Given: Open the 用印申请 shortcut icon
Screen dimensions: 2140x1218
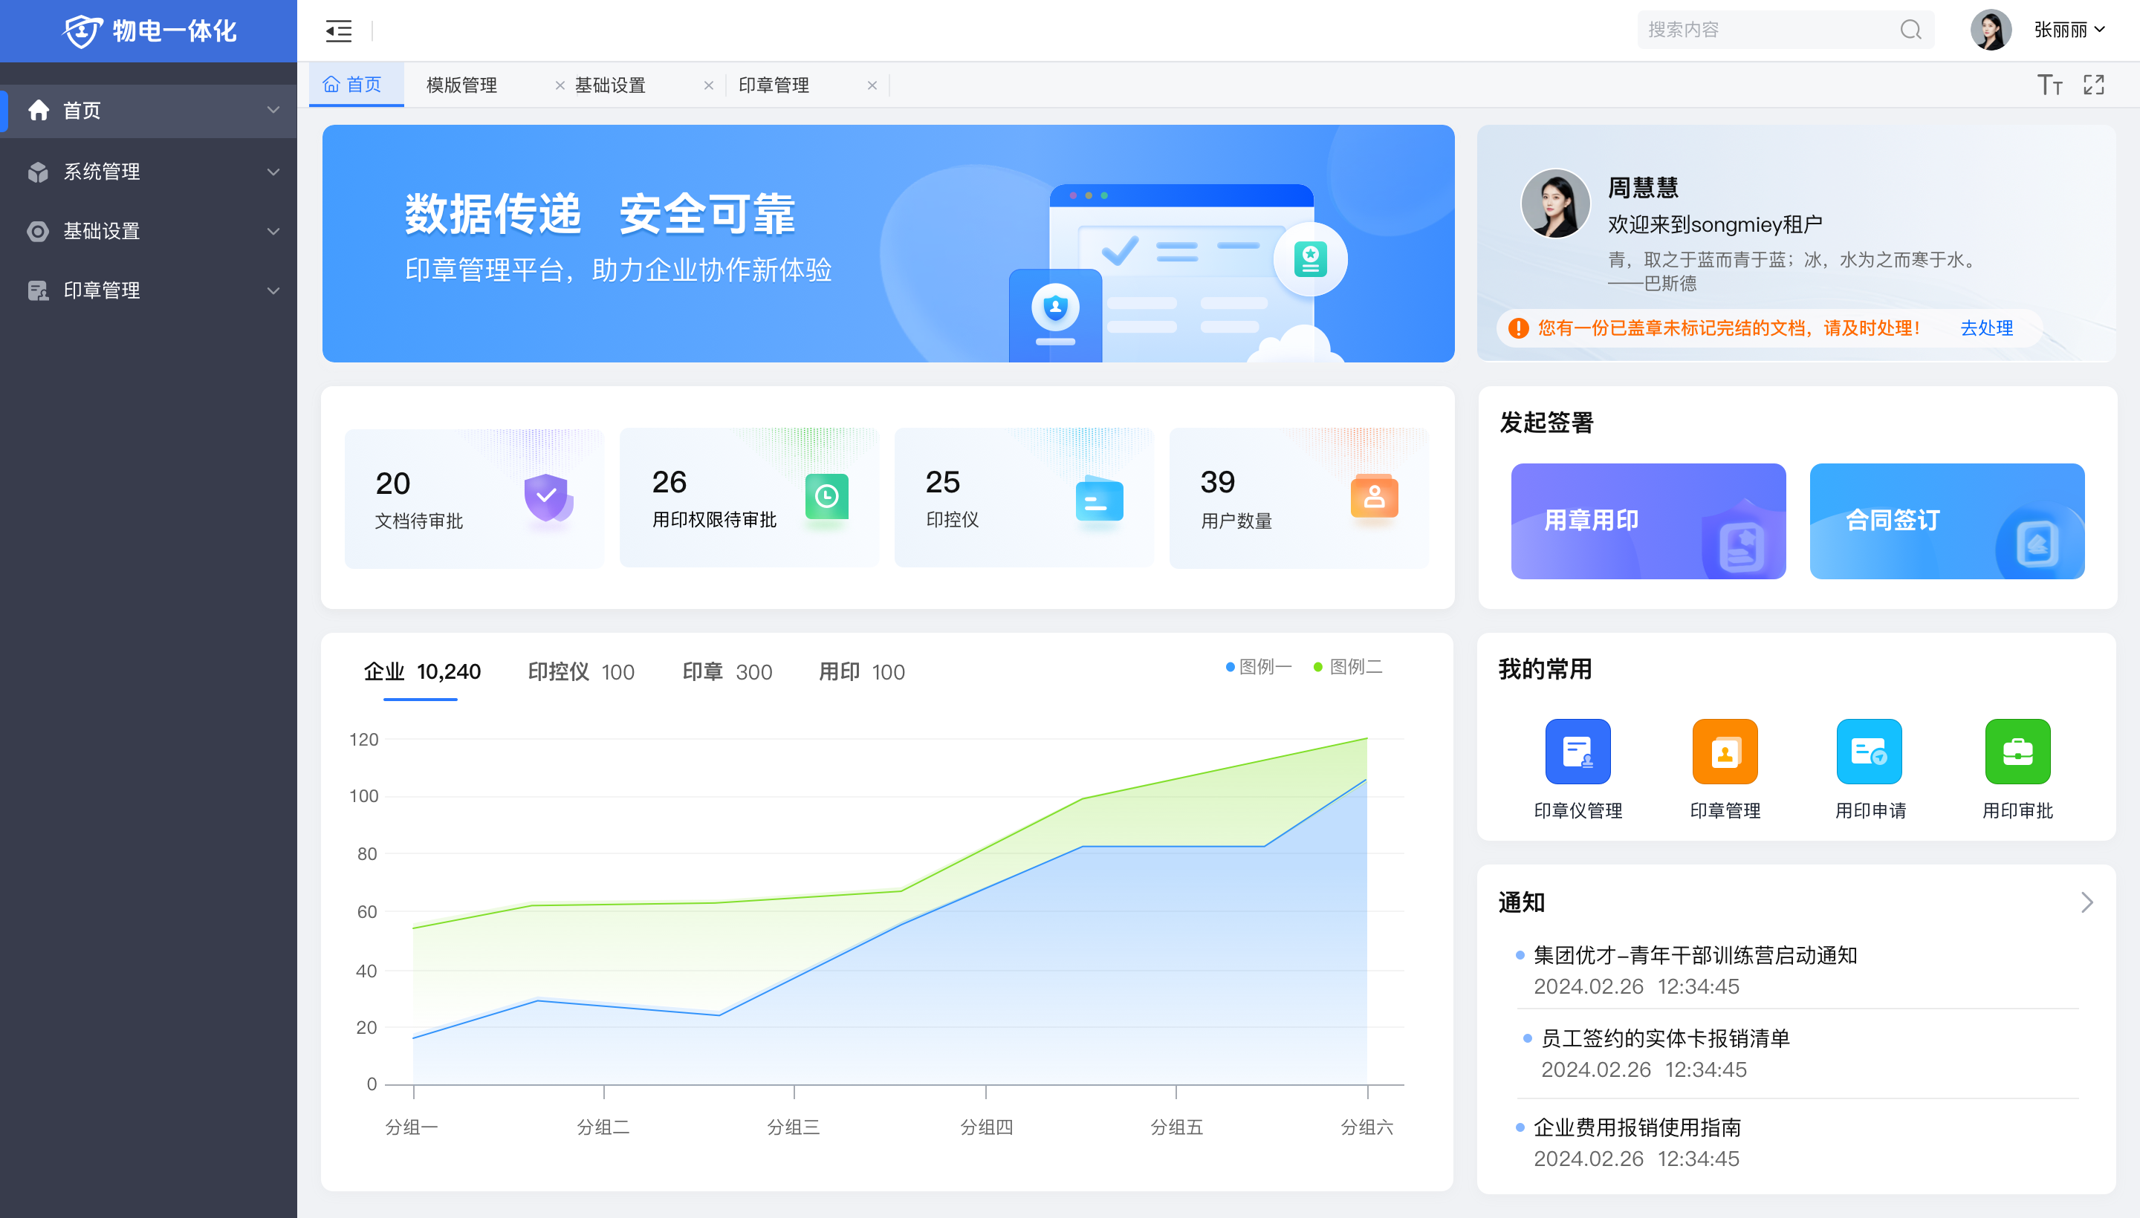Looking at the screenshot, I should [1870, 751].
